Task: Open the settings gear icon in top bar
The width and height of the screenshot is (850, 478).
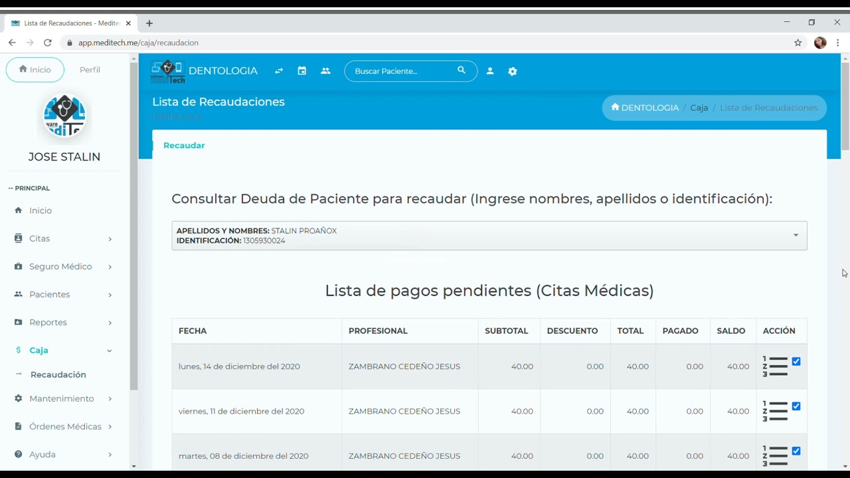Action: pos(513,71)
